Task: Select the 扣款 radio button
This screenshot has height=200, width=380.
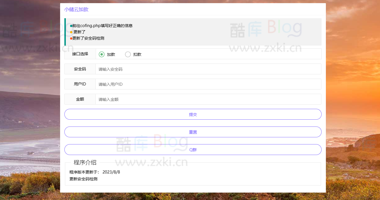Action: [128, 54]
